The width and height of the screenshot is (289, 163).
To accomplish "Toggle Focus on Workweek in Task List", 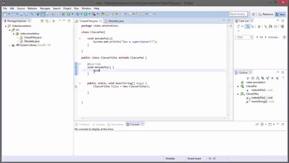I will click(259, 27).
